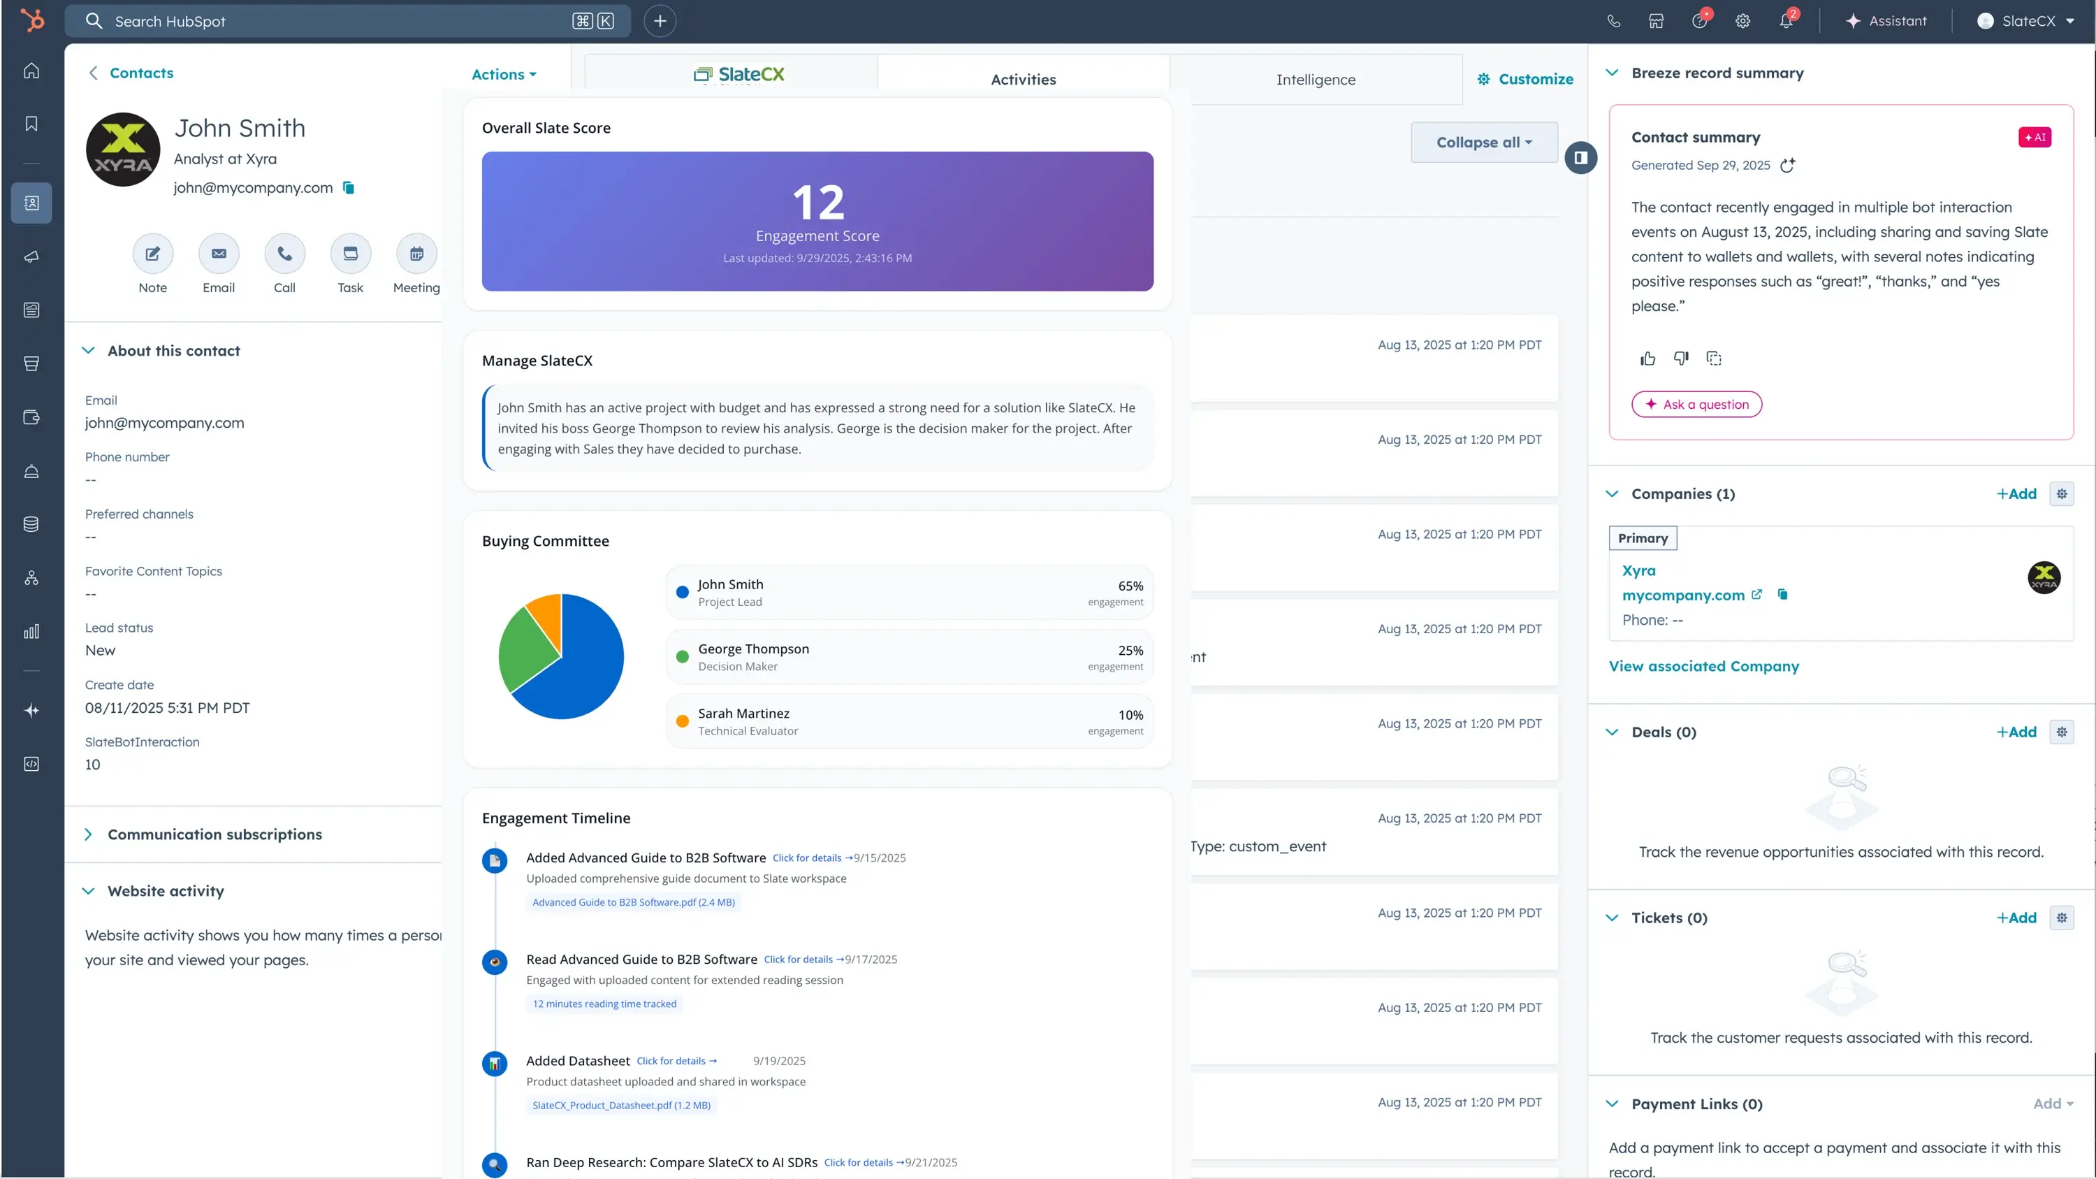This screenshot has height=1179, width=2096.
Task: Click Customize tabs link
Action: click(x=1524, y=79)
